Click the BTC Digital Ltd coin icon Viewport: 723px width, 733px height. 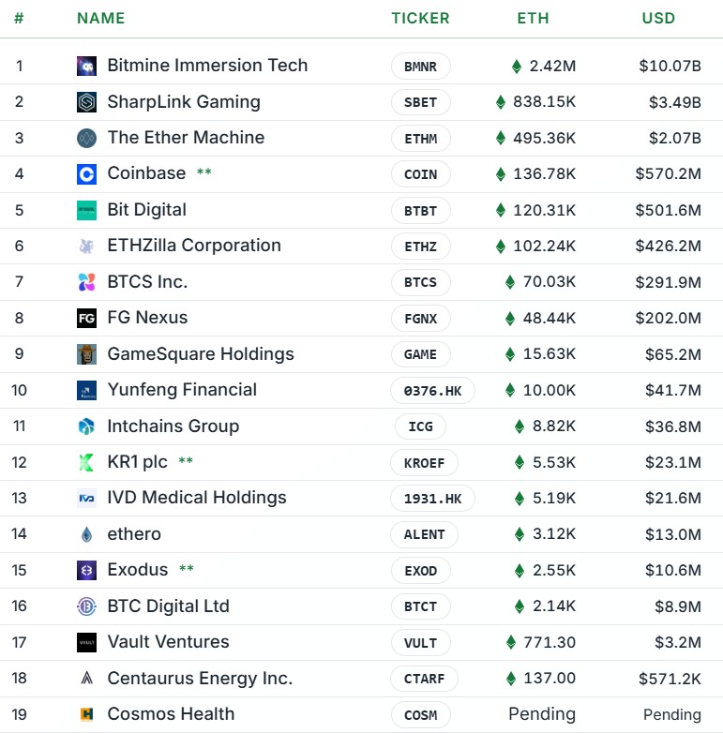pyautogui.click(x=86, y=606)
